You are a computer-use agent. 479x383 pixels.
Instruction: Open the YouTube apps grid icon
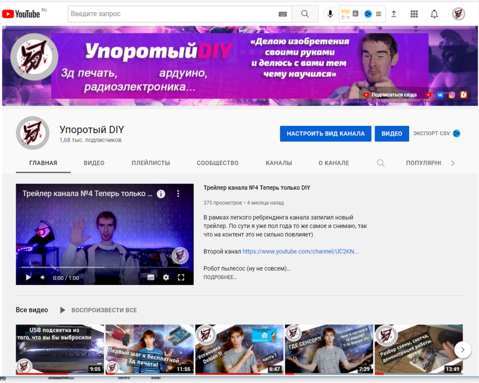point(414,14)
